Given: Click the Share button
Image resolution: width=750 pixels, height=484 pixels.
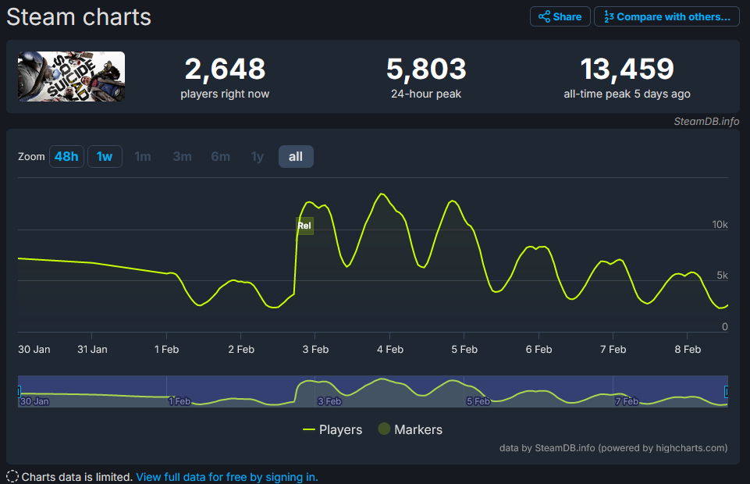Looking at the screenshot, I should coord(560,16).
